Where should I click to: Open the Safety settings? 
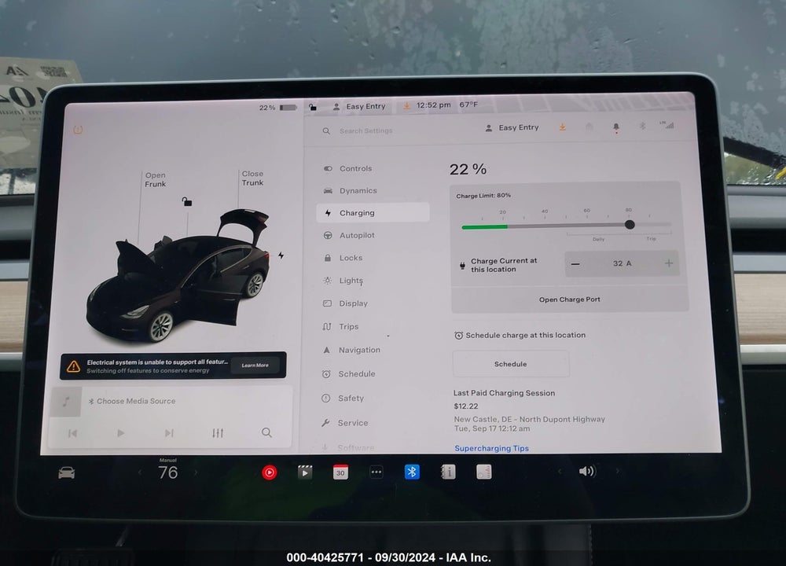(x=351, y=398)
